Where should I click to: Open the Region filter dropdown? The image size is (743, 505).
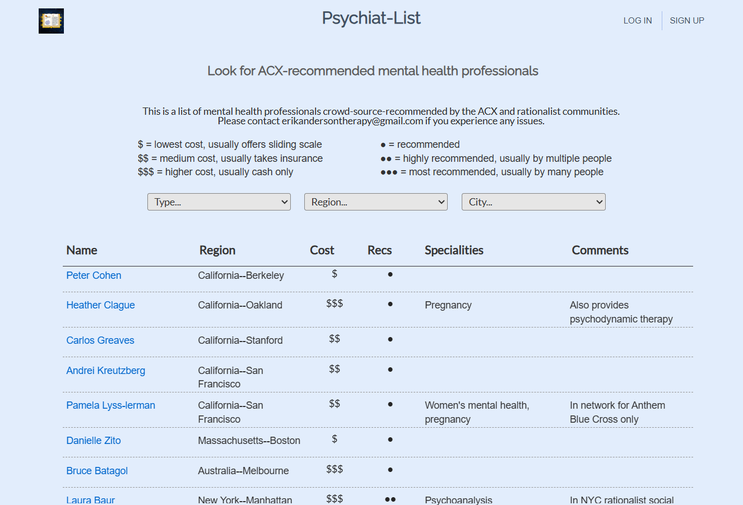(375, 202)
